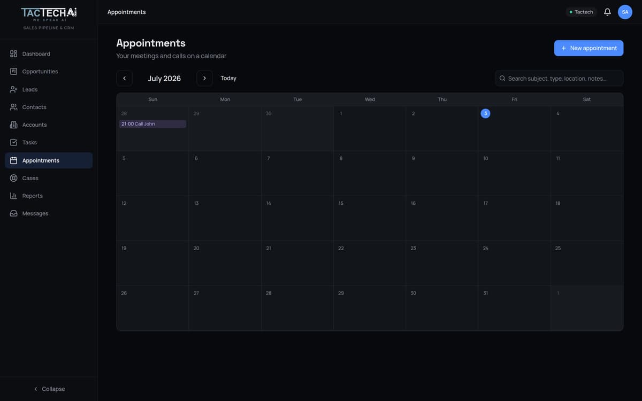Collapse the sidebar
This screenshot has height=401, width=642.
coord(49,389)
